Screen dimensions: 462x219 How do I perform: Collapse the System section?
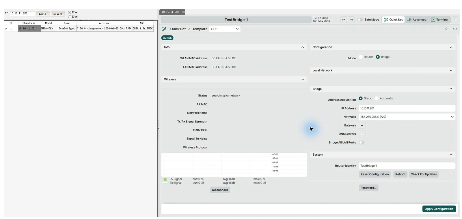(451, 155)
